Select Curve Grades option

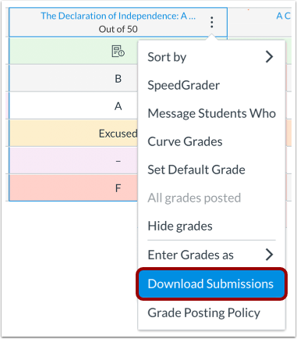click(x=211, y=141)
